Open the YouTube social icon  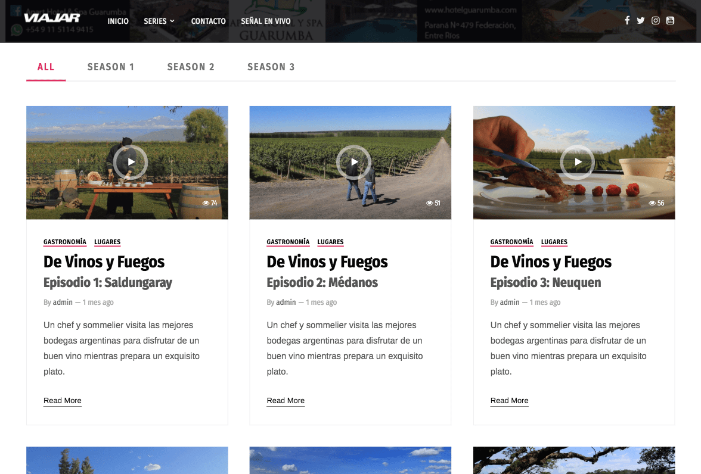(670, 20)
